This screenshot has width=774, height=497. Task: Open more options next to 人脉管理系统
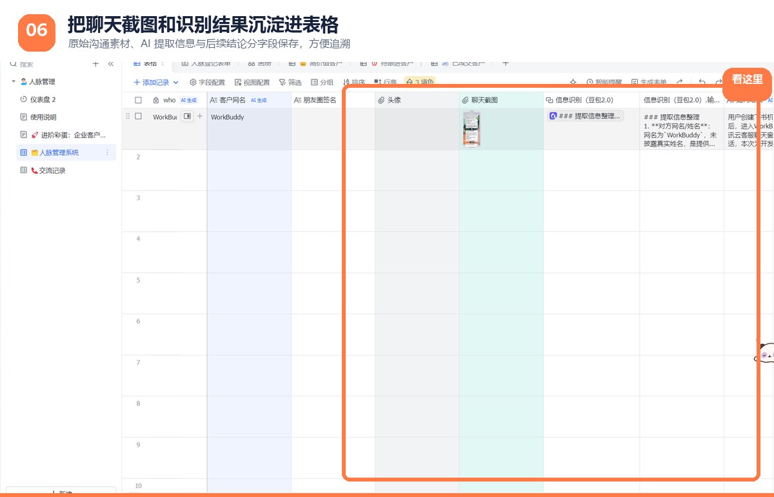coord(107,152)
